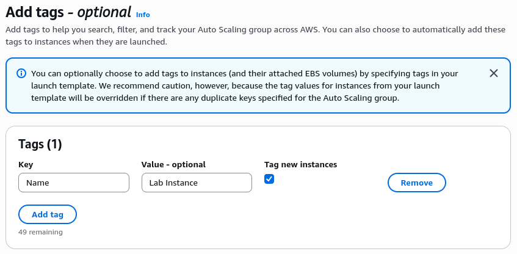Click the 49 remaining counter text
Screen dimensions: 517x254
(x=40, y=232)
